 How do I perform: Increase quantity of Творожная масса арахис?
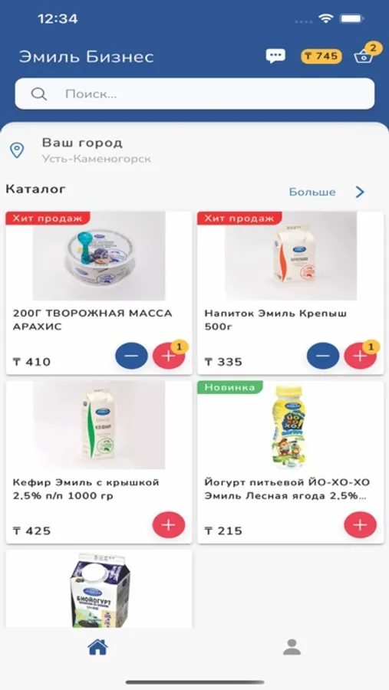click(169, 356)
